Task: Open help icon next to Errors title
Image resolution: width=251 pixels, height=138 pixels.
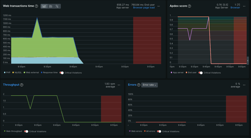Action: pyautogui.click(x=139, y=85)
